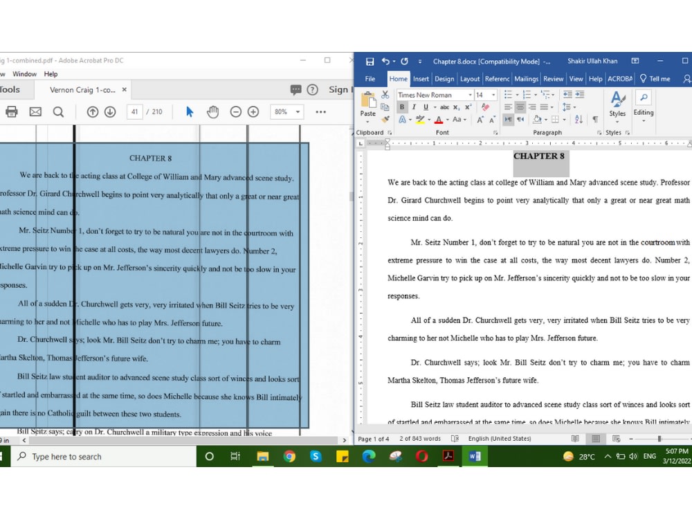
Task: Click the Cut scissors icon
Action: coord(385,94)
